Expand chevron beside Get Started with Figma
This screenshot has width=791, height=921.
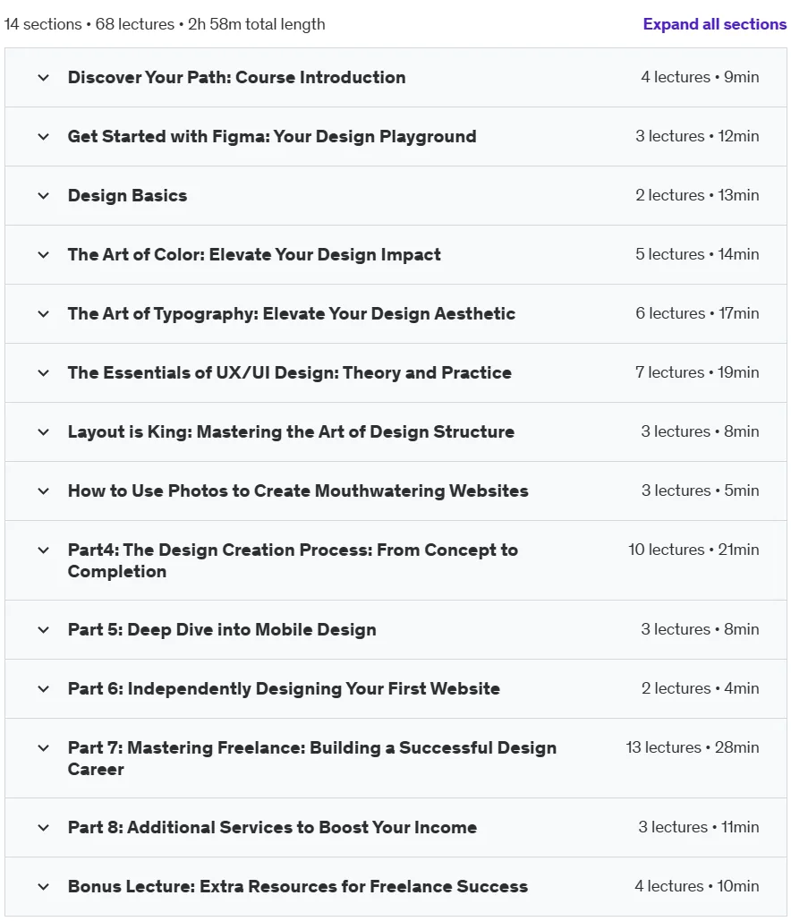click(44, 137)
